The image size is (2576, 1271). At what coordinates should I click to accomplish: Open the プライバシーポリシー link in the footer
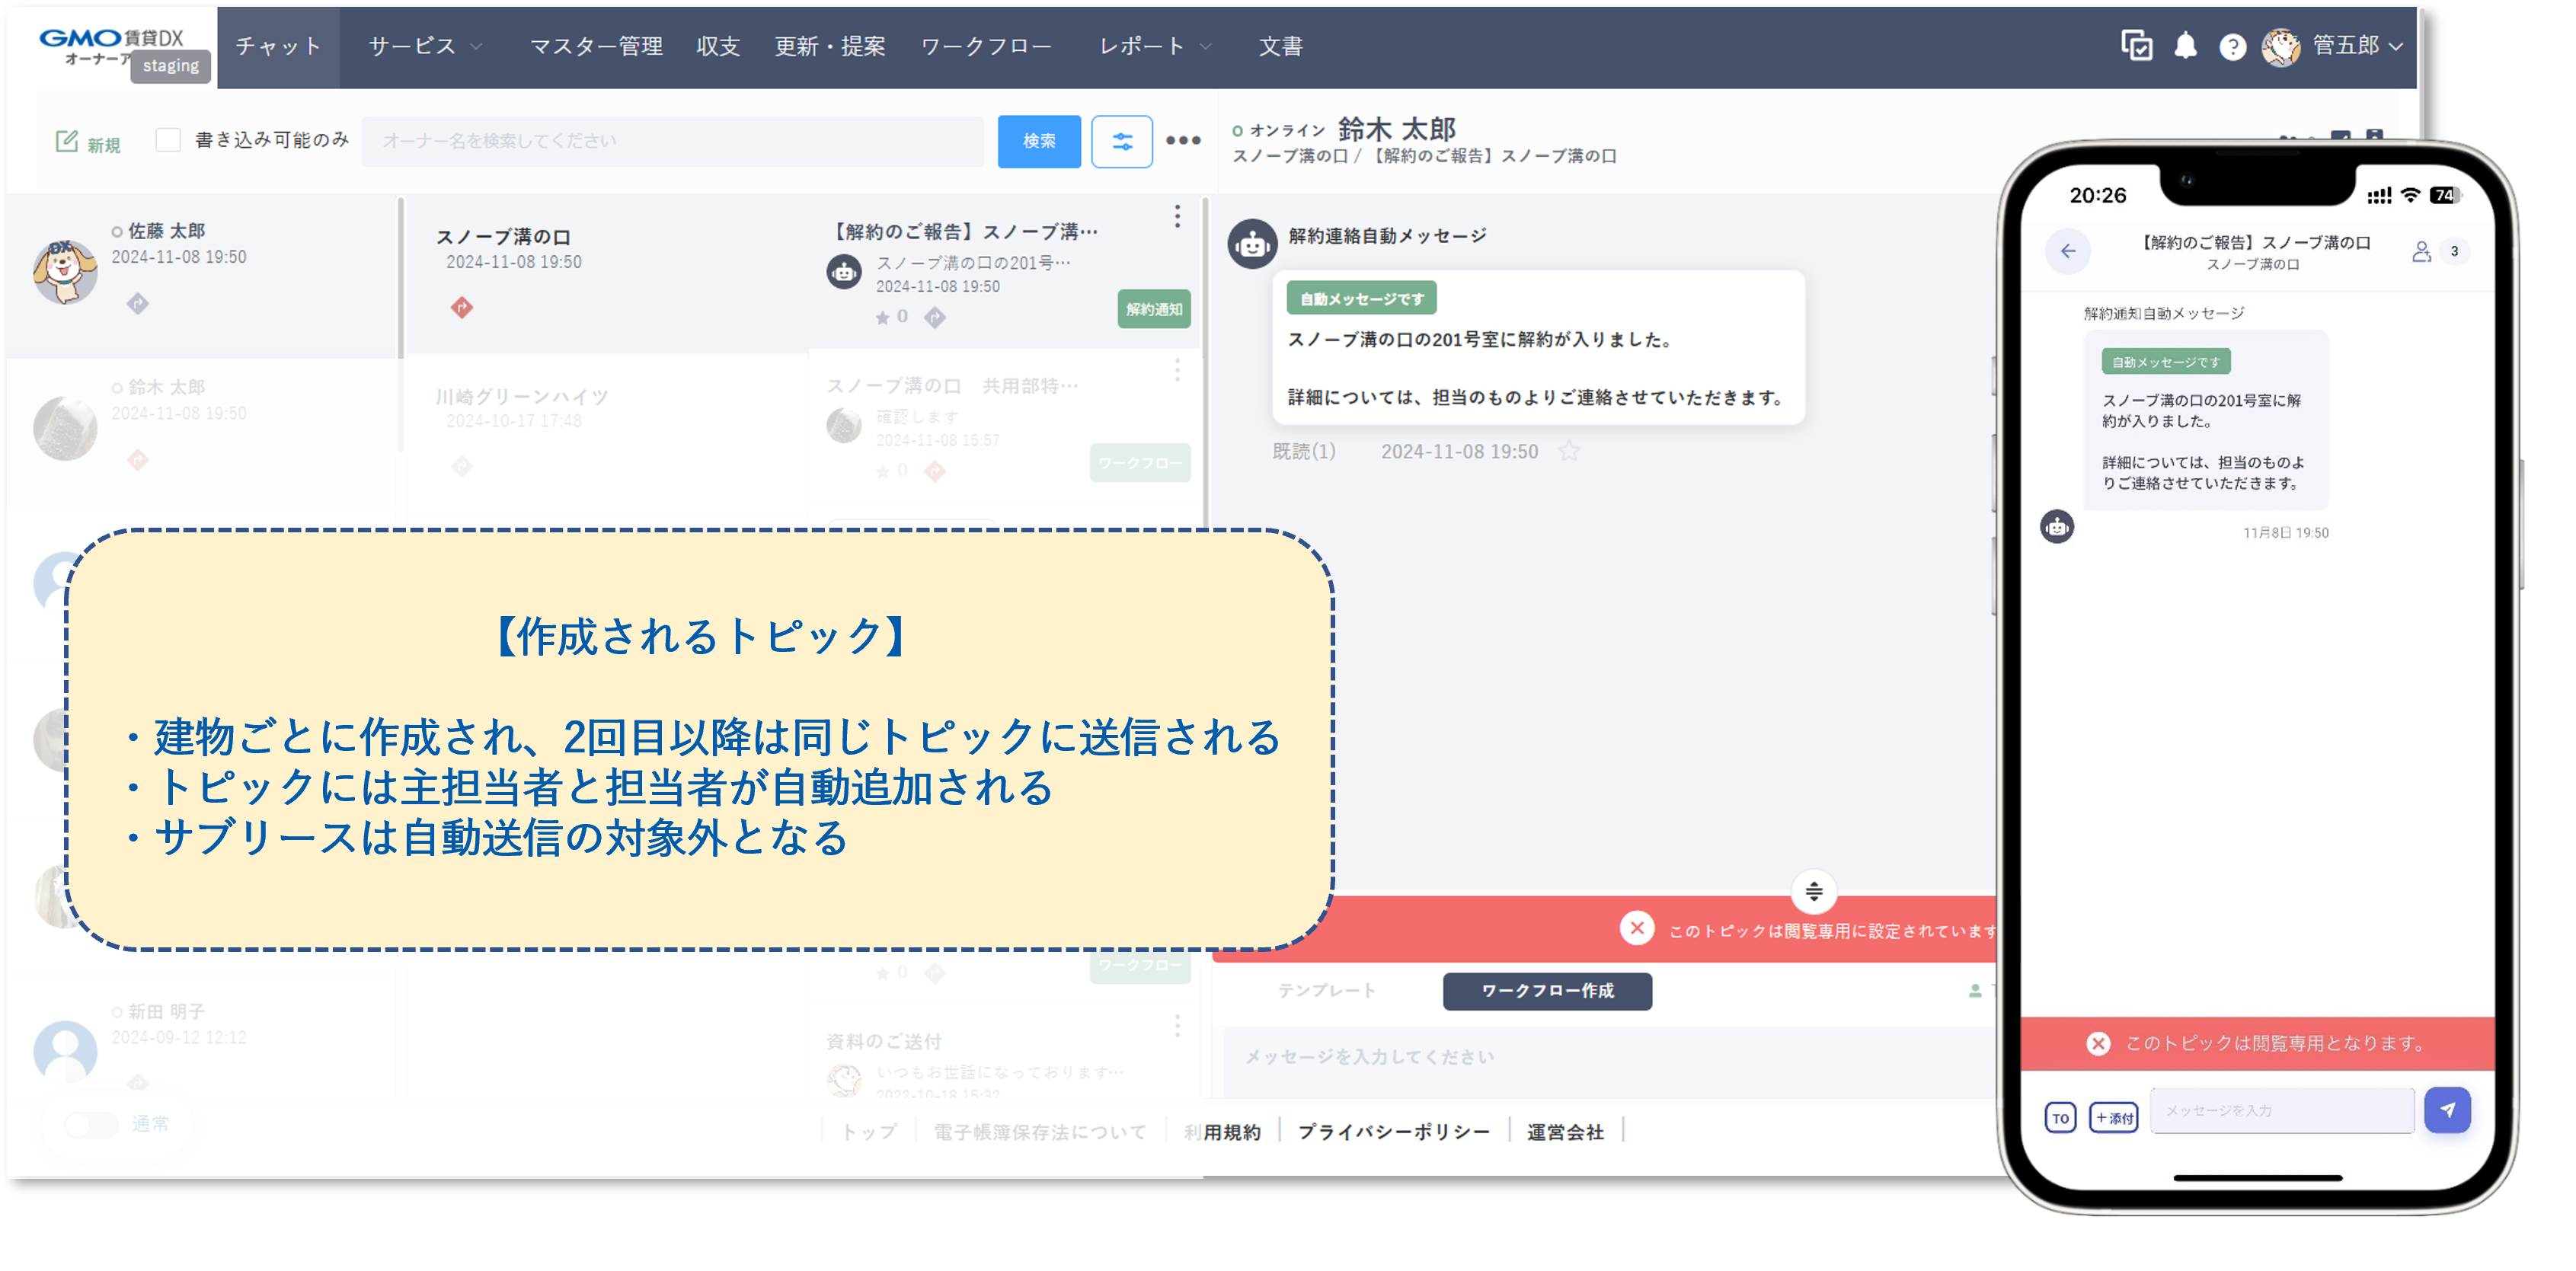pos(1395,1131)
